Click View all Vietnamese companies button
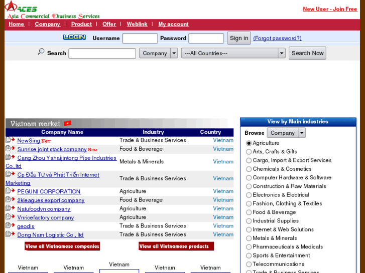Viewport: 365px width, 273px height. click(62, 246)
